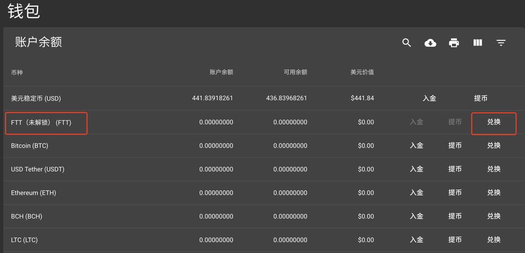This screenshot has height=253, width=525.
Task: Click the search magnifier icon
Action: pyautogui.click(x=407, y=43)
